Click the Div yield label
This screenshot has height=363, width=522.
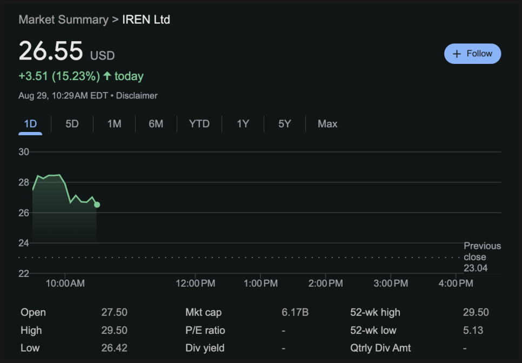[205, 348]
